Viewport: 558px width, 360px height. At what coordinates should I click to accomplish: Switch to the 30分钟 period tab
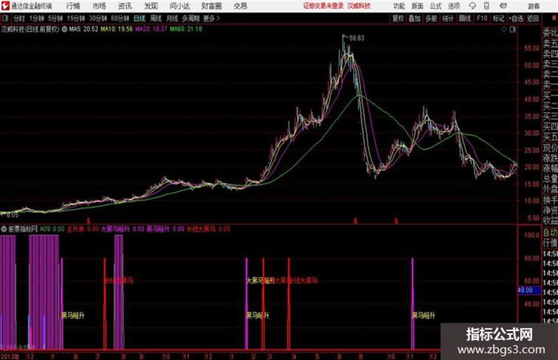(x=98, y=18)
